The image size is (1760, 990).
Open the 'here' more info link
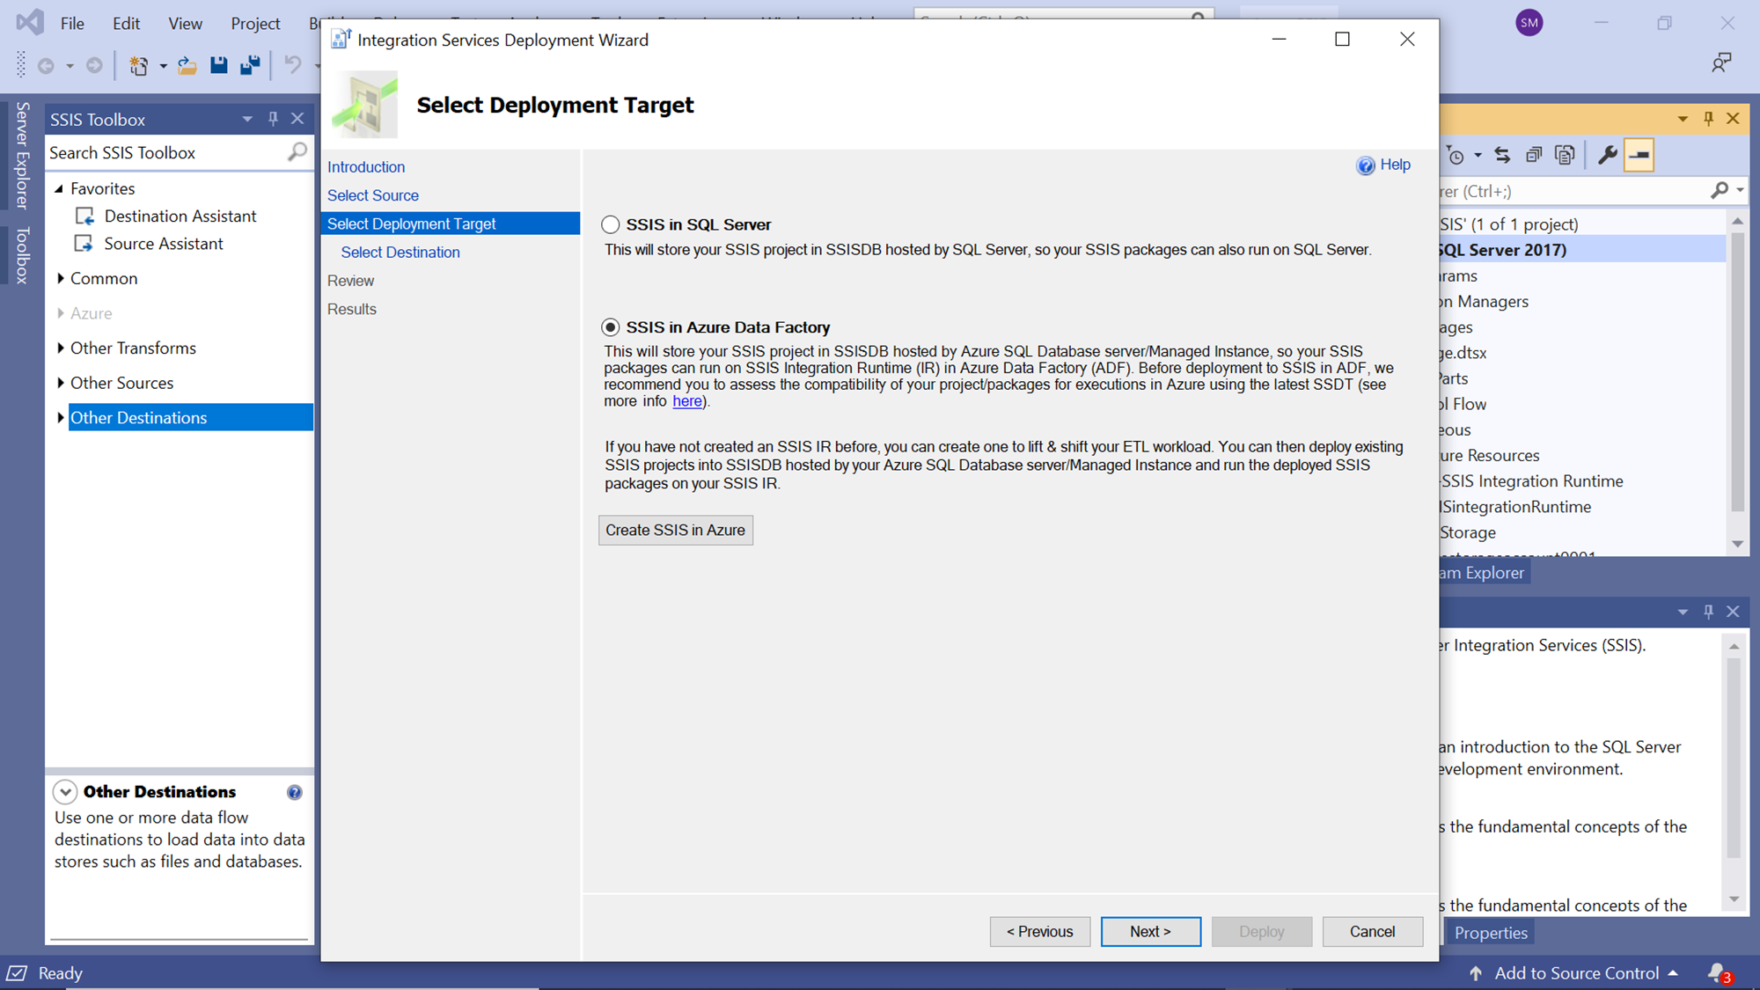click(x=687, y=401)
